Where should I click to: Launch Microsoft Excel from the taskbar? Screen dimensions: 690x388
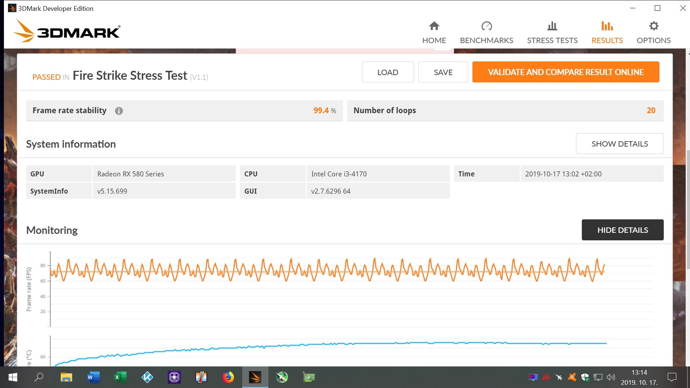pyautogui.click(x=120, y=377)
